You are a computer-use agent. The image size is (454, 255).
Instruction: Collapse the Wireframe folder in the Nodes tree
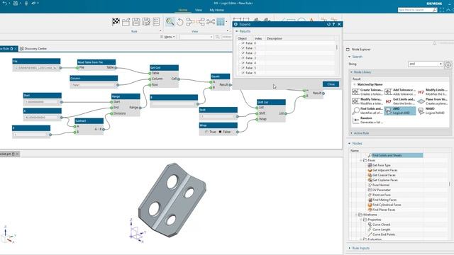coord(357,215)
